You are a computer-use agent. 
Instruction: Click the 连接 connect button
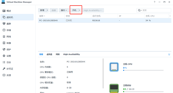coord(54,10)
